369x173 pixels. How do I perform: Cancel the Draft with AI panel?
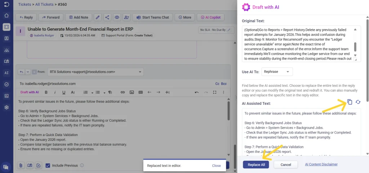pos(286,164)
